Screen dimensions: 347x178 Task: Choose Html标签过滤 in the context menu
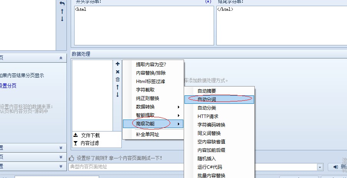[150, 82]
